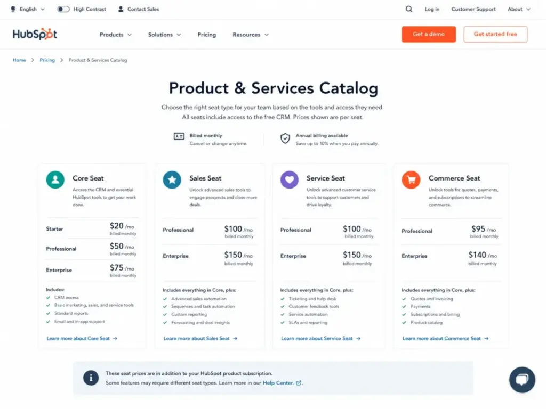This screenshot has height=409, width=546.
Task: Click the arrow after Learn more about Sales Seat
Action: [235, 338]
